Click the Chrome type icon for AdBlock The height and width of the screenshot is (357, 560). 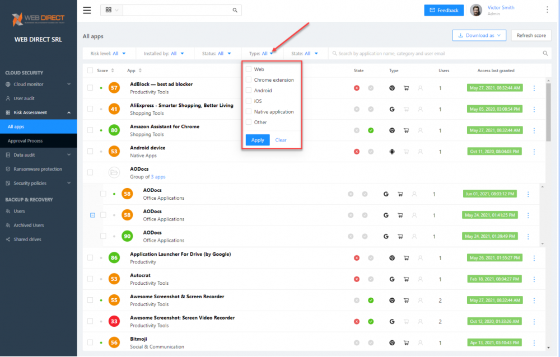click(x=392, y=88)
